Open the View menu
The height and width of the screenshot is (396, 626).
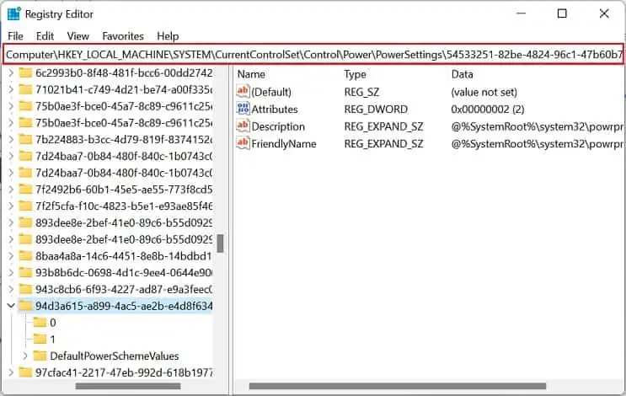(78, 36)
